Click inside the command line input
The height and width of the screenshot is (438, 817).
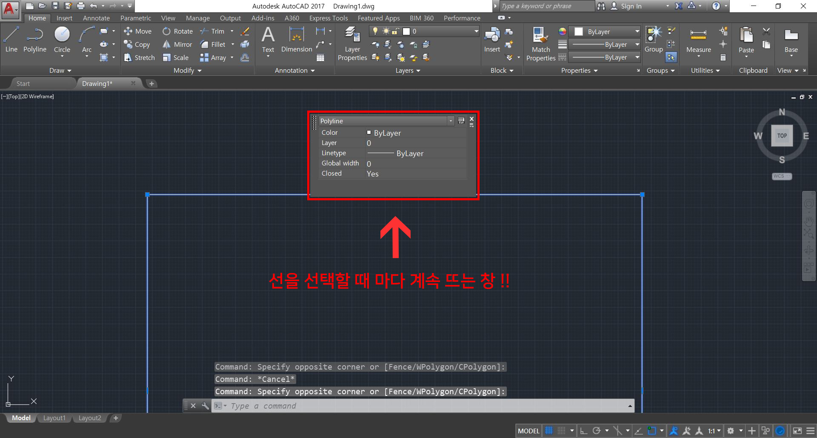340,406
